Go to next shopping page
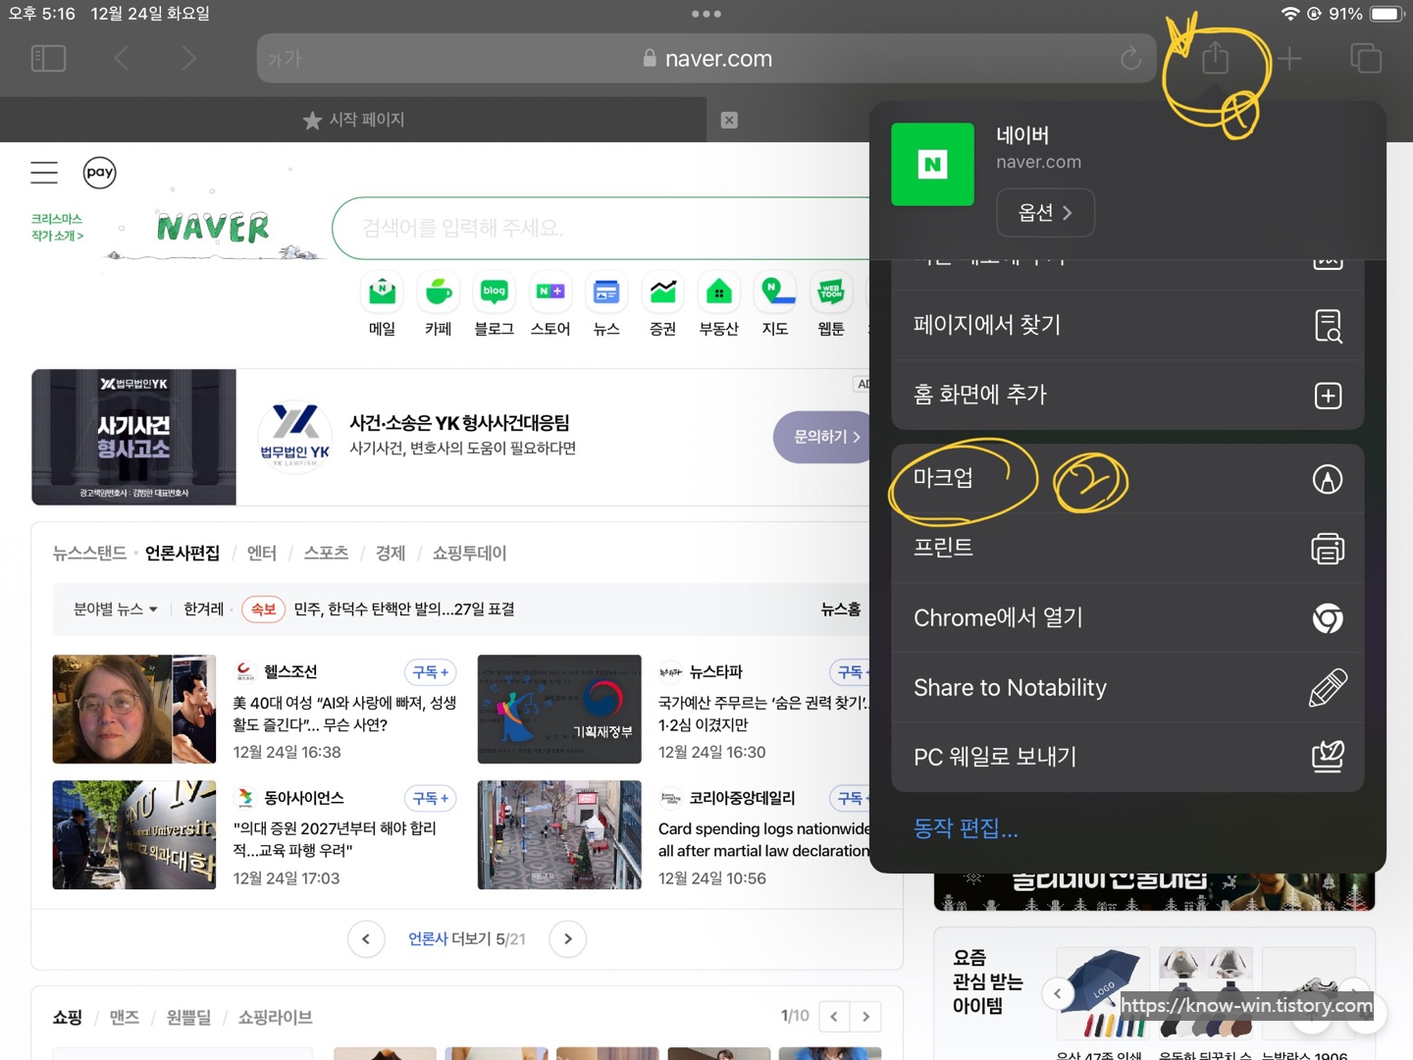This screenshot has width=1413, height=1060. tap(865, 1016)
